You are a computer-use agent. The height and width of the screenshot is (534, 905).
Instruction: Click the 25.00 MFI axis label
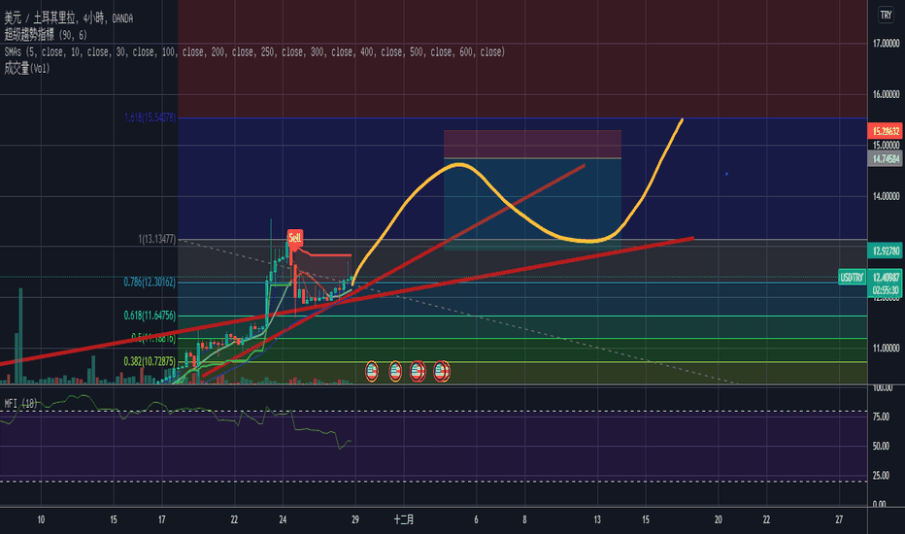click(x=881, y=476)
